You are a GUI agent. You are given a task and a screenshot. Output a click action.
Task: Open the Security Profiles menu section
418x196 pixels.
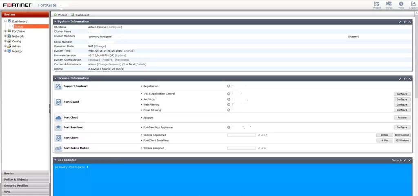[25, 186]
